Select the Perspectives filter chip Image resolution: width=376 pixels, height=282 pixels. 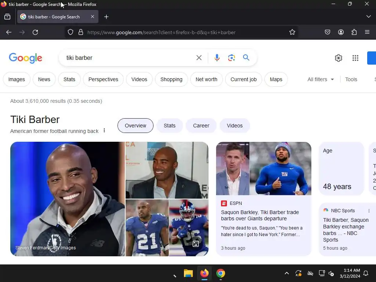point(103,79)
